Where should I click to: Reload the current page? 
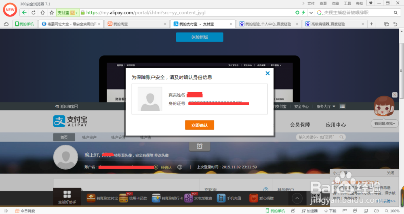(34, 12)
